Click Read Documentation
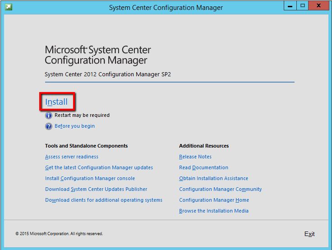Image resolution: width=332 pixels, height=250 pixels. [203, 168]
